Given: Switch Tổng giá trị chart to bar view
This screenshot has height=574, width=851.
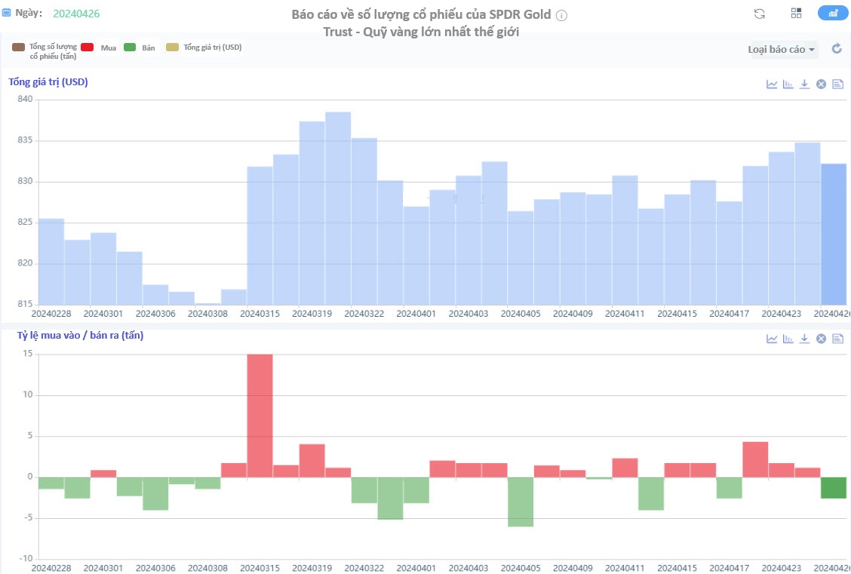Looking at the screenshot, I should [788, 84].
